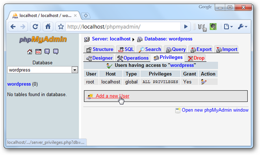Screen dimensions: 260x155
Task: Click the new user icon beside Add a new User
Action: (x=90, y=96)
